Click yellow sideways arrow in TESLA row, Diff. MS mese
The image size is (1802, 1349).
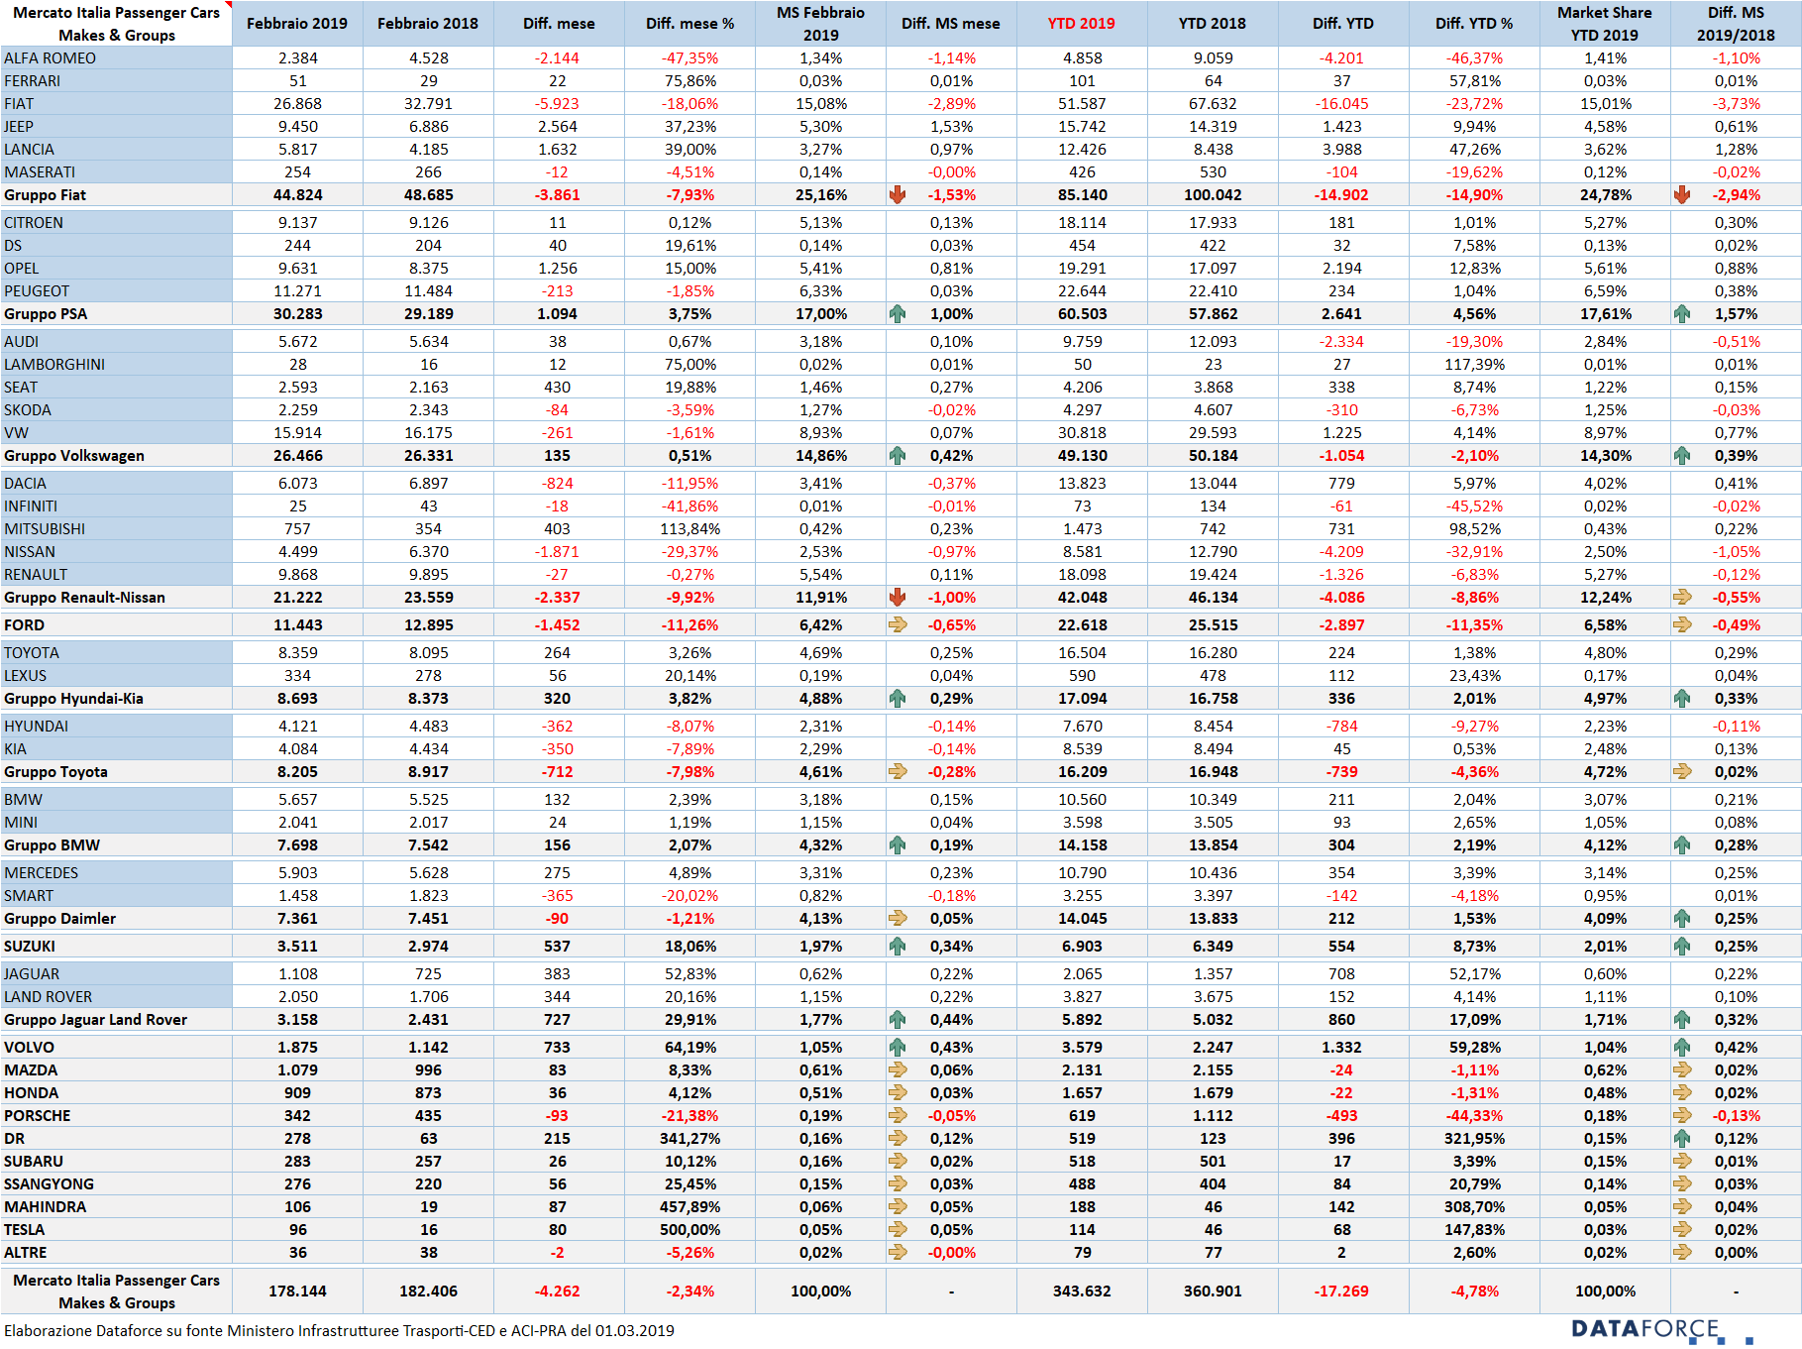pos(898,1230)
